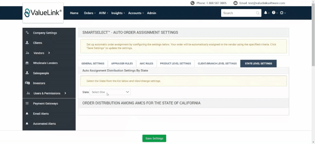Click the Clients person icon
The width and height of the screenshot is (315, 144).
point(27,43)
